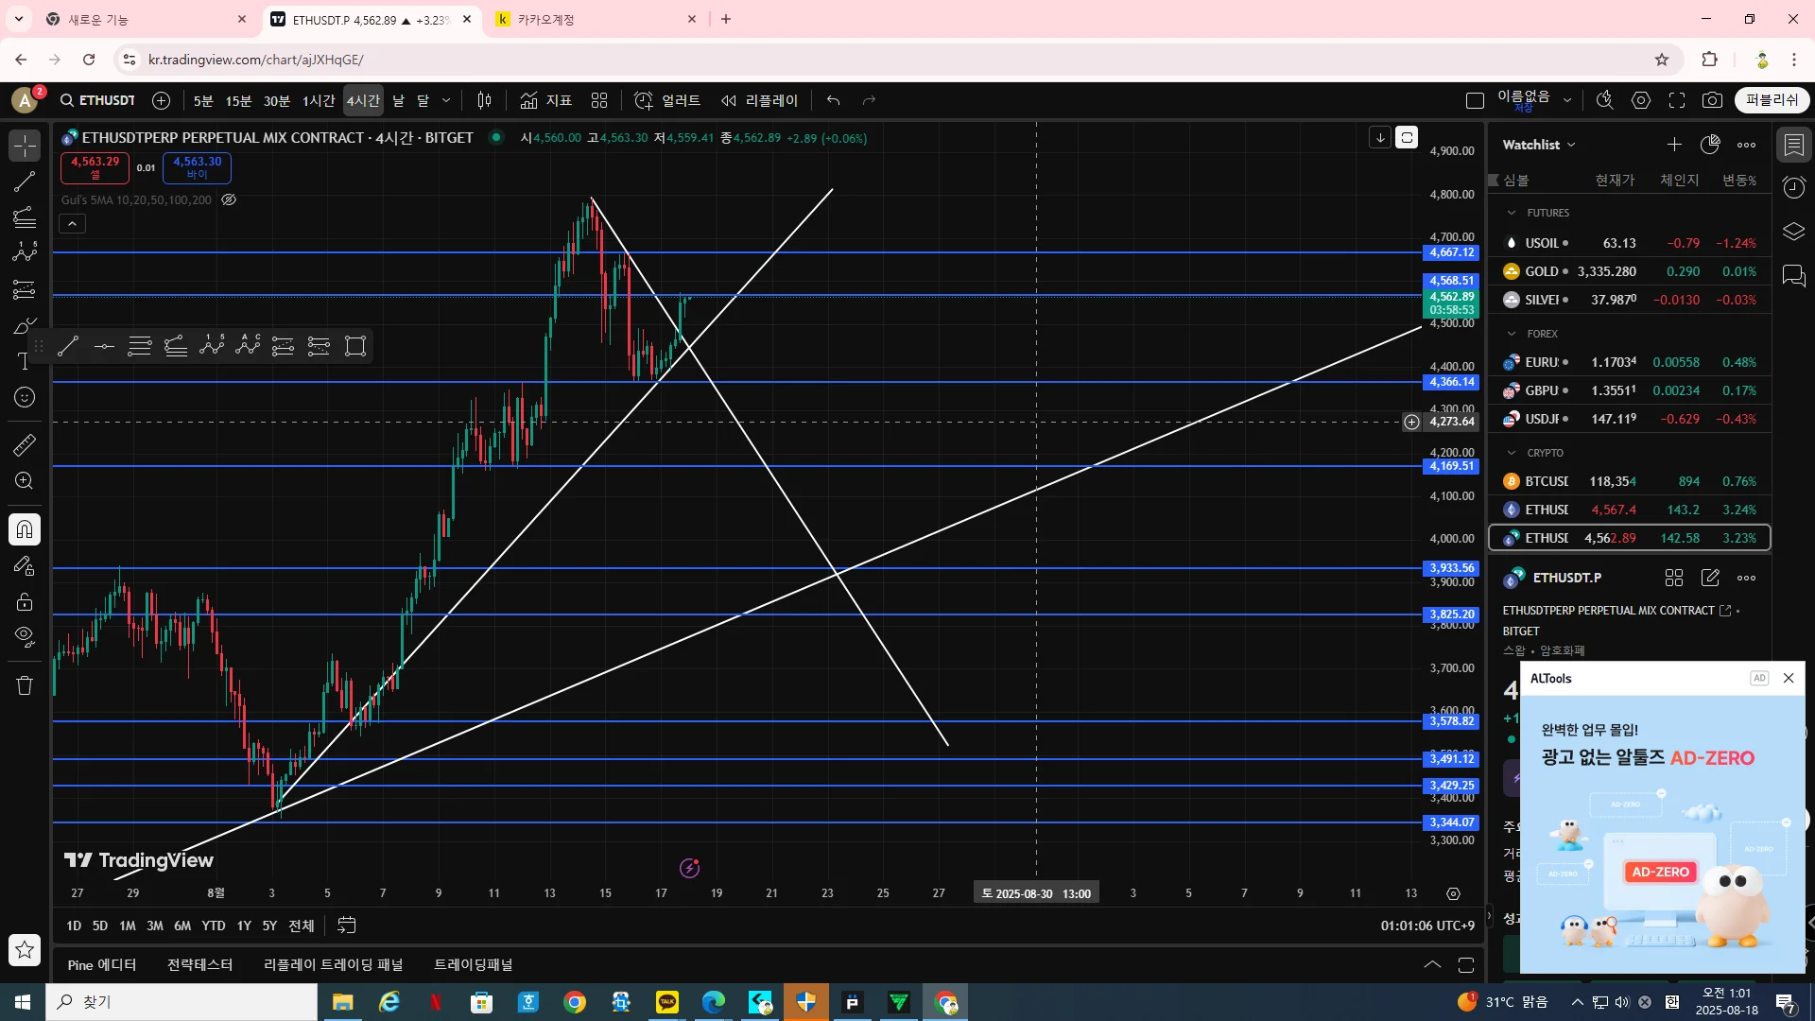Image resolution: width=1815 pixels, height=1021 pixels.
Task: Click the 4,169.51 horizontal line price label
Action: pyautogui.click(x=1451, y=466)
